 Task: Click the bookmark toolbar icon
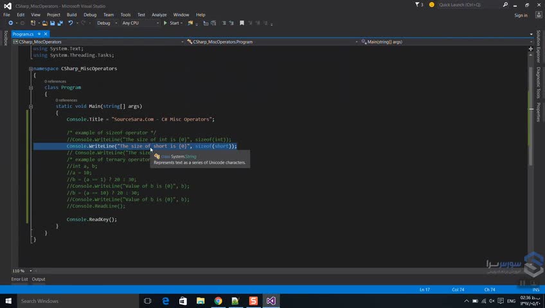pyautogui.click(x=242, y=23)
